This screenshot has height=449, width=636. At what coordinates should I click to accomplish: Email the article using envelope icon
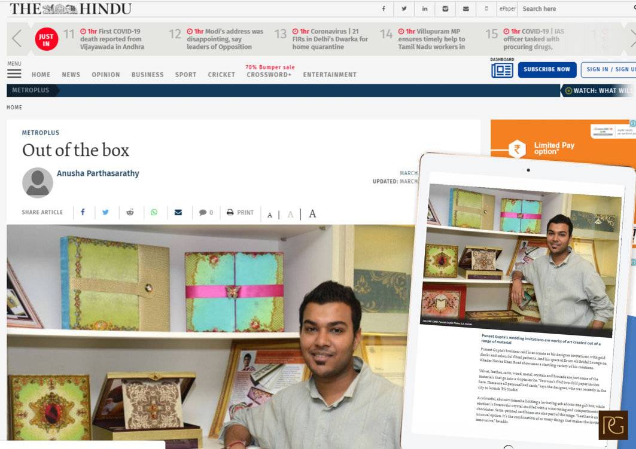pos(178,212)
